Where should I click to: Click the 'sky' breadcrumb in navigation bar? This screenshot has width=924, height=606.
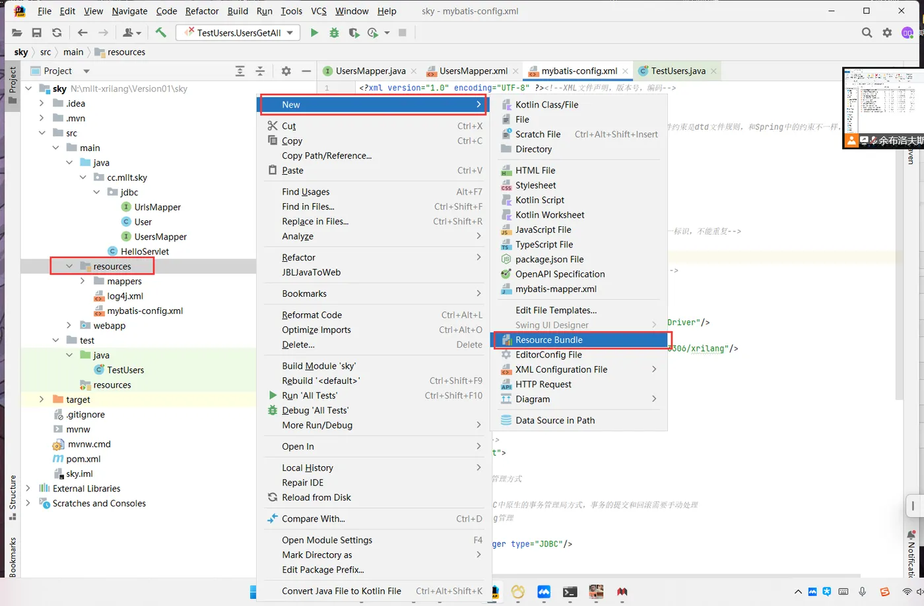tap(21, 52)
